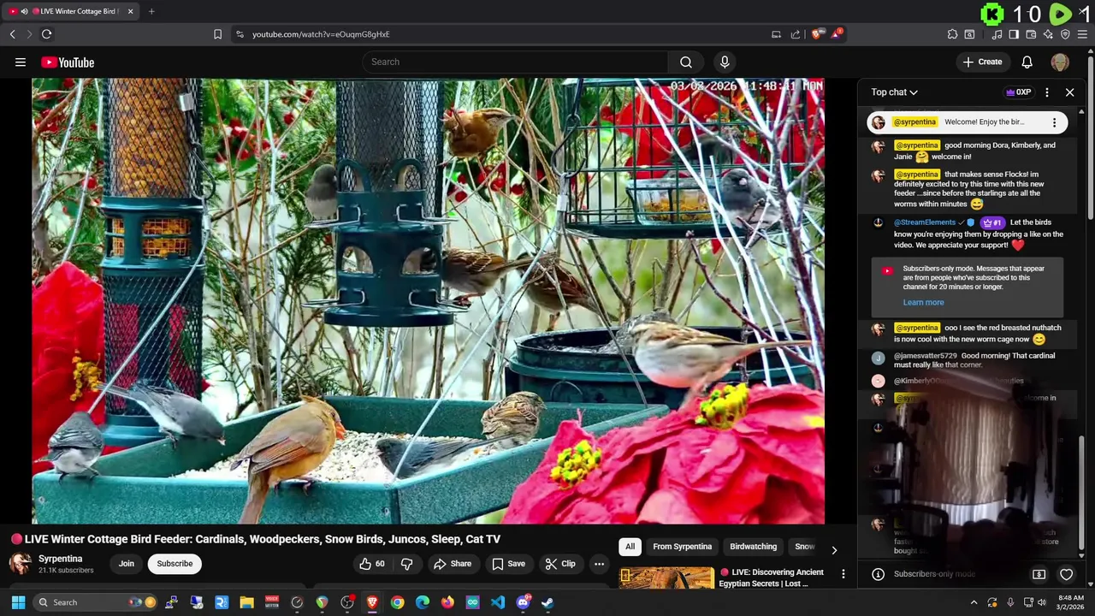Open browser extensions puzzle icon
Viewport: 1095px width, 616px height.
pos(952,34)
